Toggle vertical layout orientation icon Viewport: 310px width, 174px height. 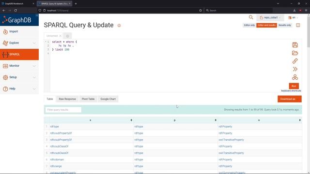pos(298,25)
